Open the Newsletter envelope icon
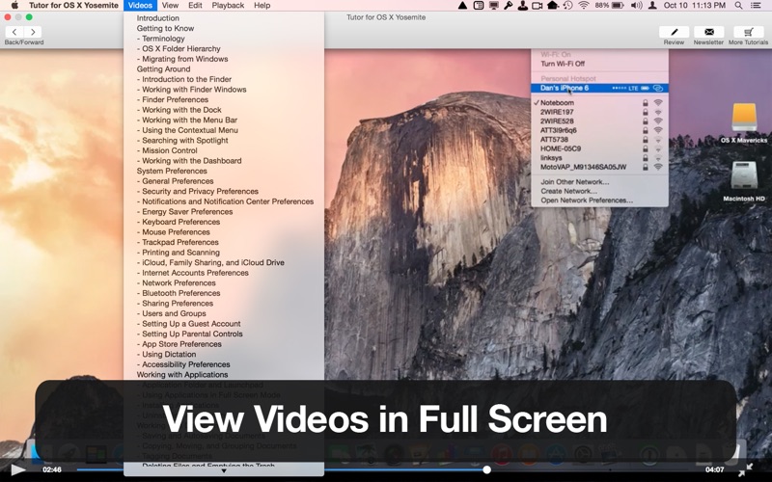Screen dimensions: 772x482 click(708, 32)
